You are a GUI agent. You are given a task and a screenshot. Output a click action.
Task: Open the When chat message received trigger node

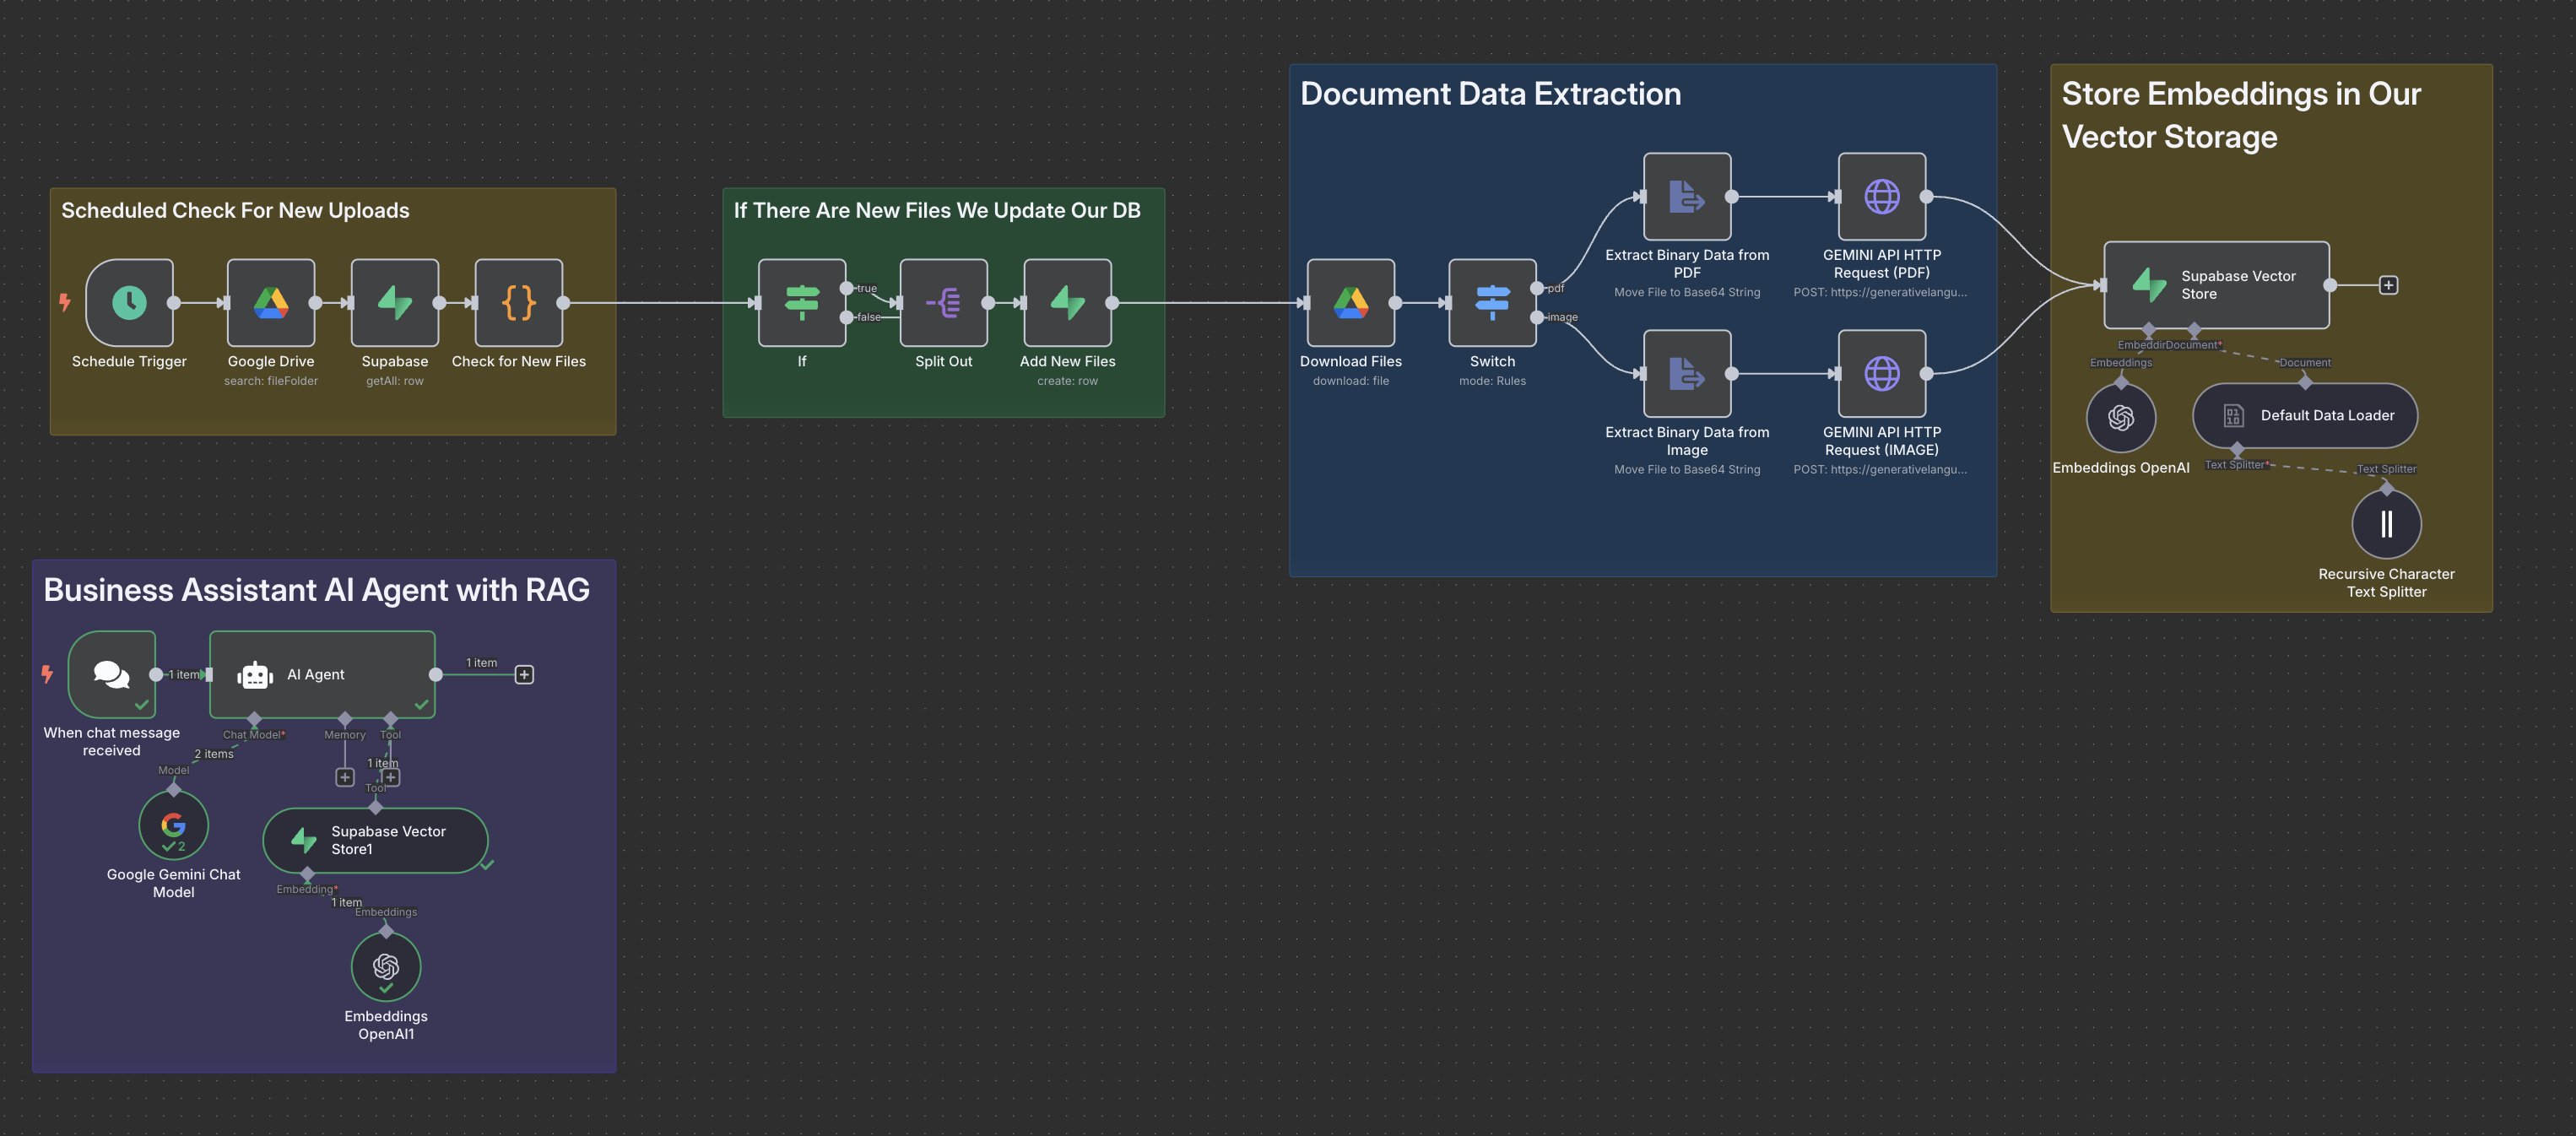(x=112, y=675)
